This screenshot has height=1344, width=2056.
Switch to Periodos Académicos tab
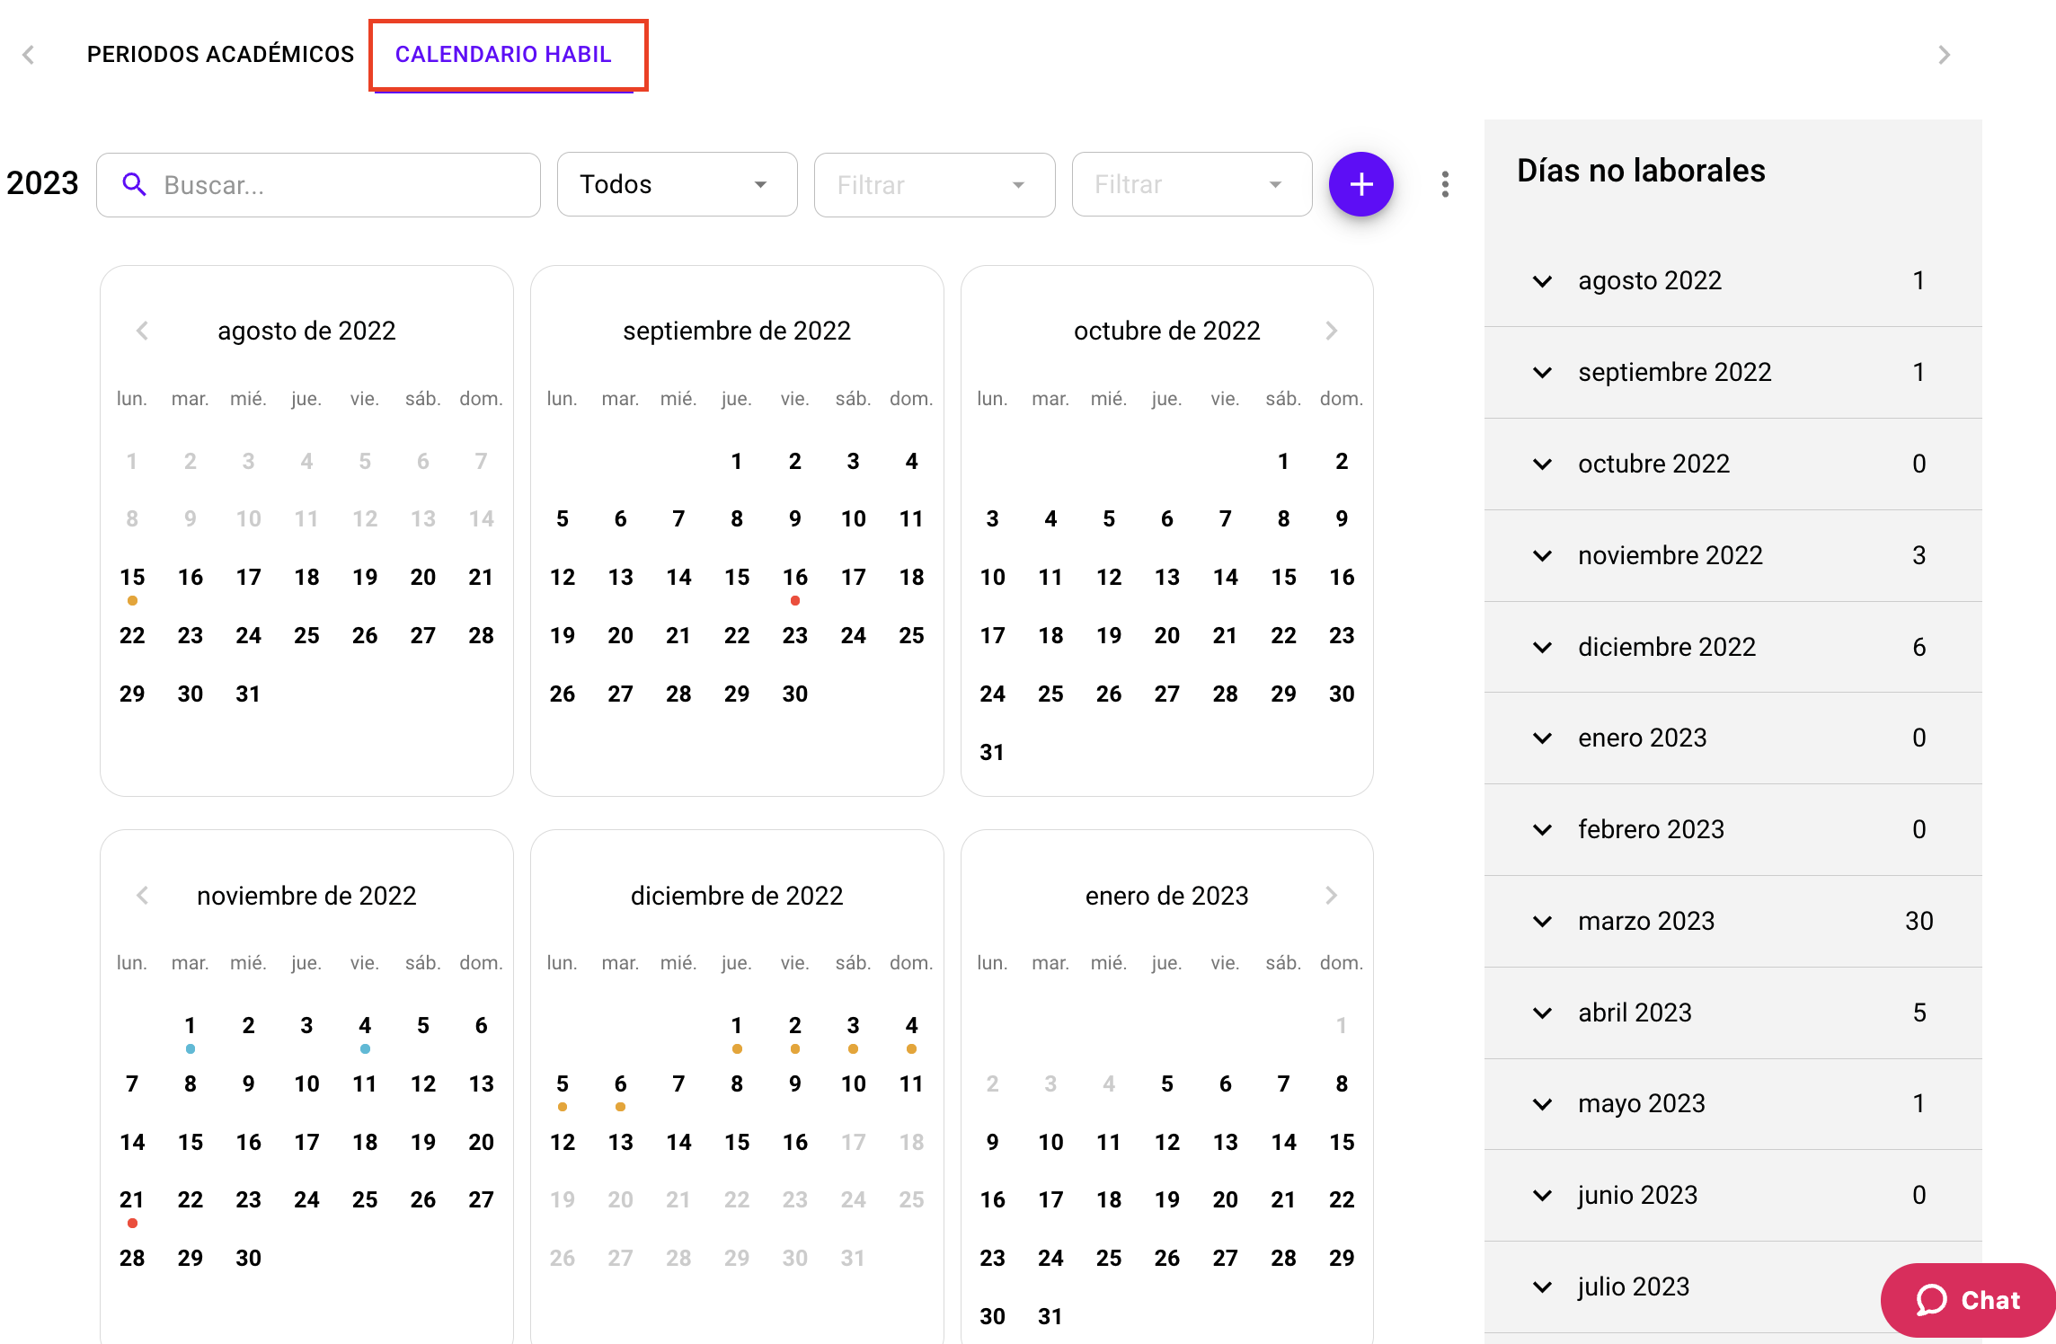220,54
